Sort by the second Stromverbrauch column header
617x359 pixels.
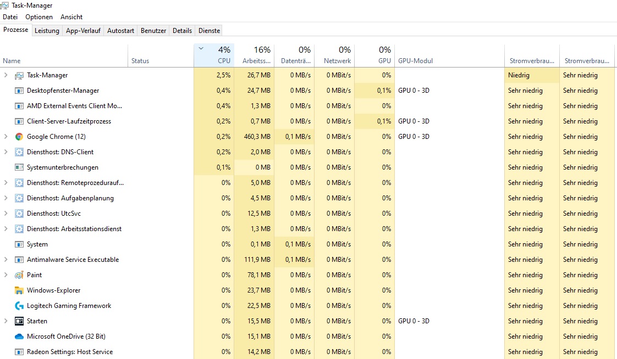[x=587, y=55]
